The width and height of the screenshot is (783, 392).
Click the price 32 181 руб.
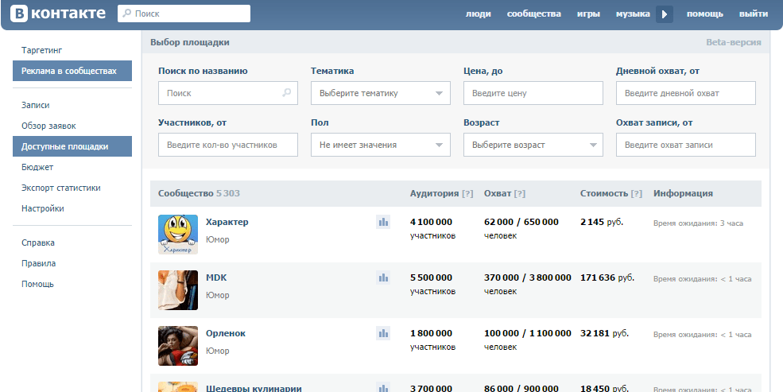click(x=604, y=333)
